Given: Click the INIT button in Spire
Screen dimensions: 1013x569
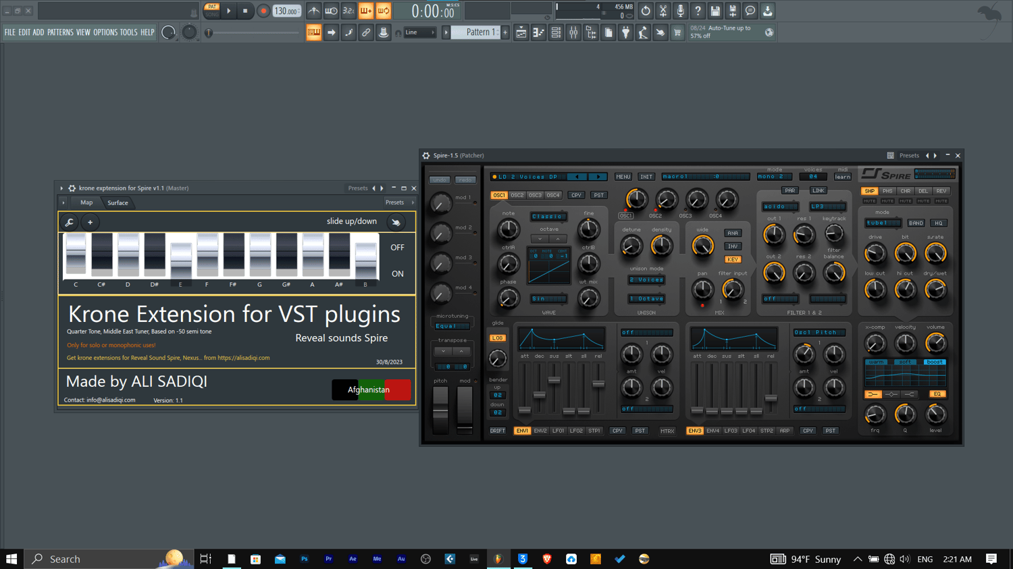Looking at the screenshot, I should 646,177.
